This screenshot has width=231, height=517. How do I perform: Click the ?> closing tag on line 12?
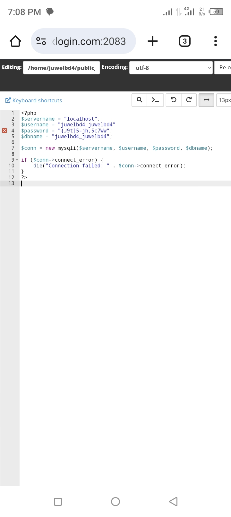pyautogui.click(x=24, y=177)
